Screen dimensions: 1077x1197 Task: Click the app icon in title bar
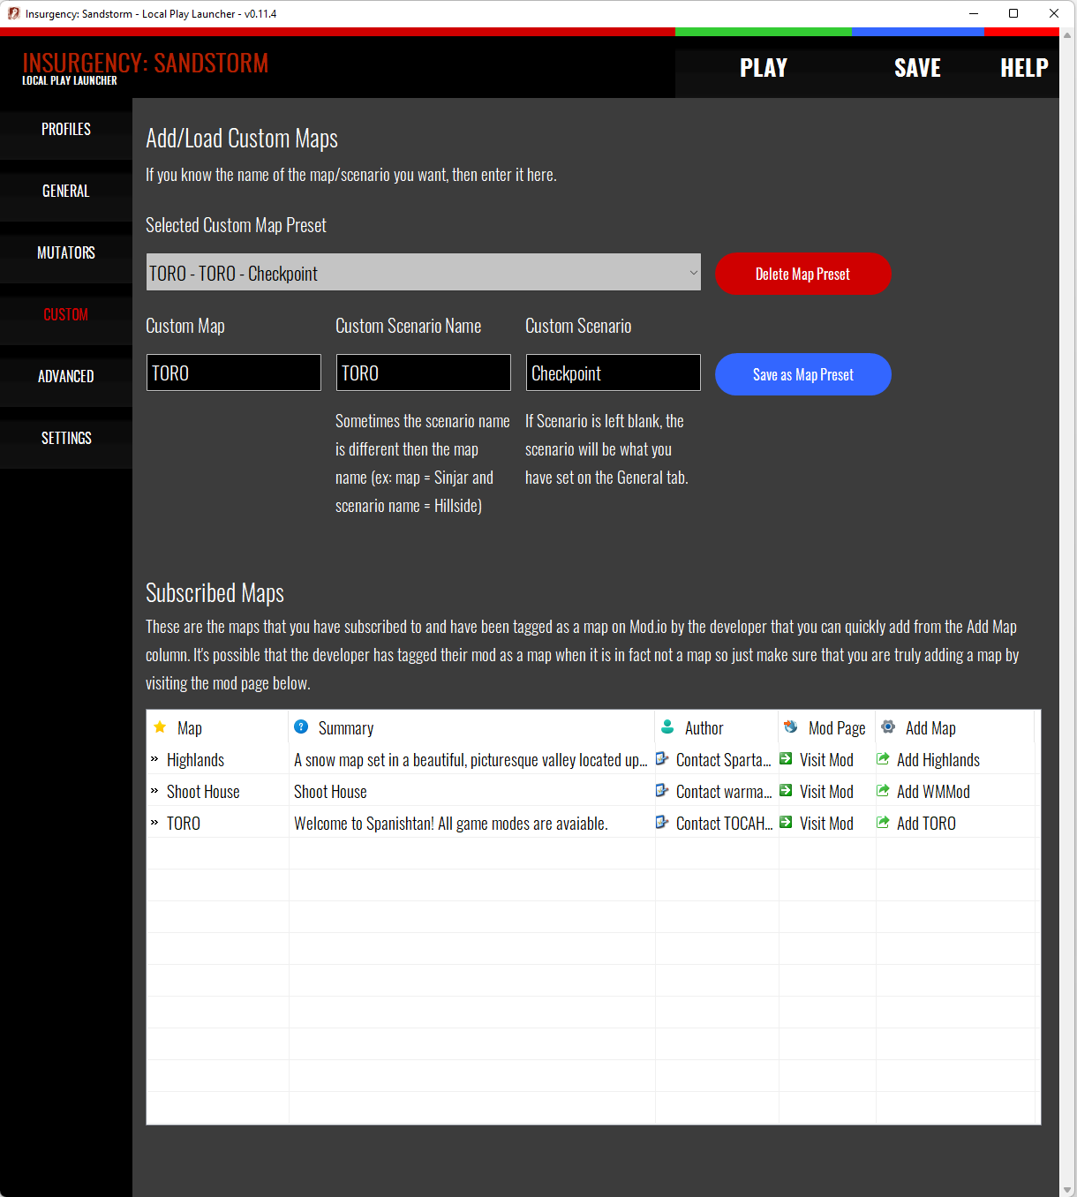pos(13,13)
